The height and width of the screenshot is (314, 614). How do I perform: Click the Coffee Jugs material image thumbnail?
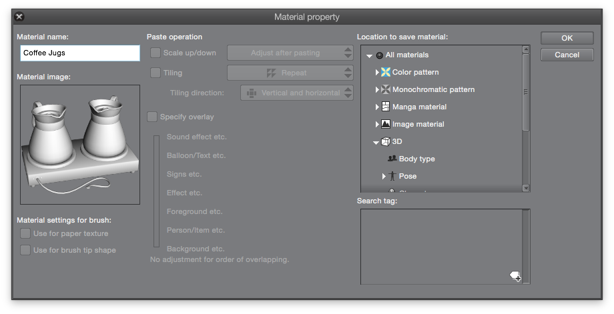tap(80, 145)
